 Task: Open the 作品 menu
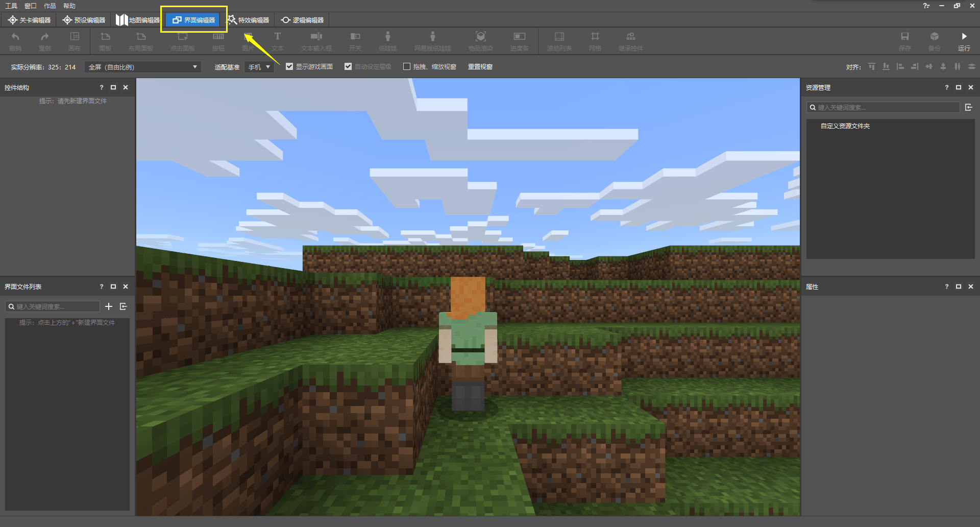(x=50, y=6)
